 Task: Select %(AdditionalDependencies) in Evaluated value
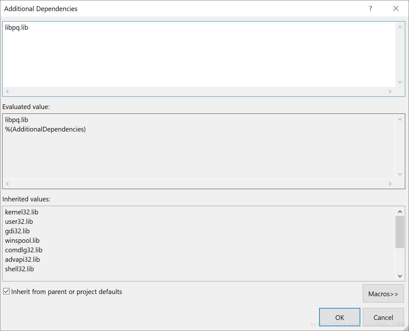pos(46,129)
